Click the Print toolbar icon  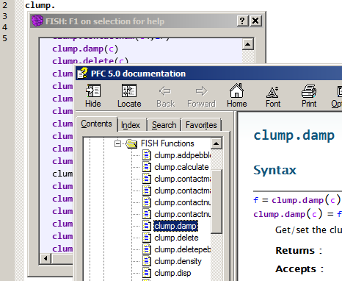pyautogui.click(x=309, y=91)
